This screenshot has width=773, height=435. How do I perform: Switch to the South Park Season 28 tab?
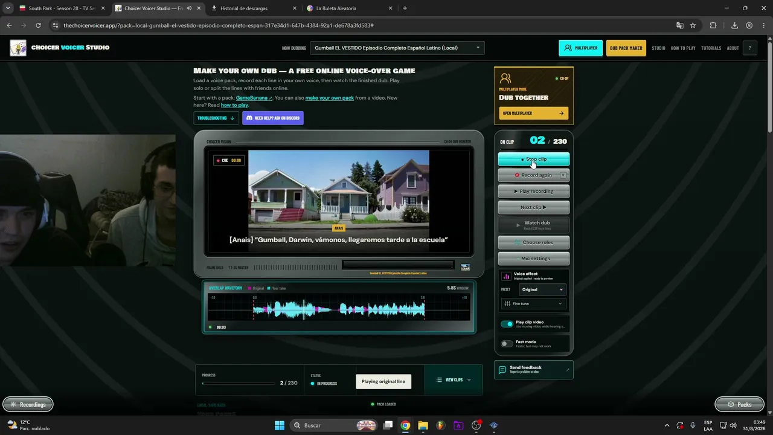[61, 8]
